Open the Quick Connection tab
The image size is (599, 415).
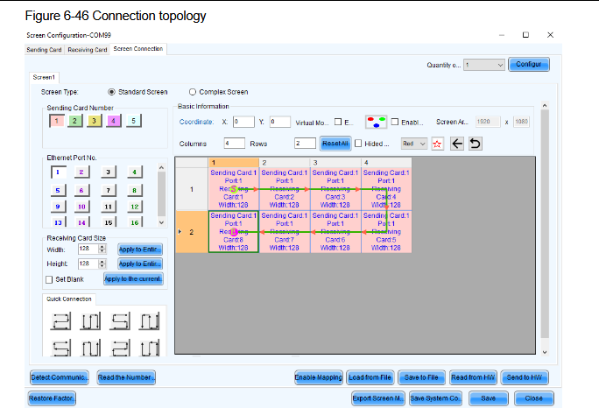click(x=69, y=299)
